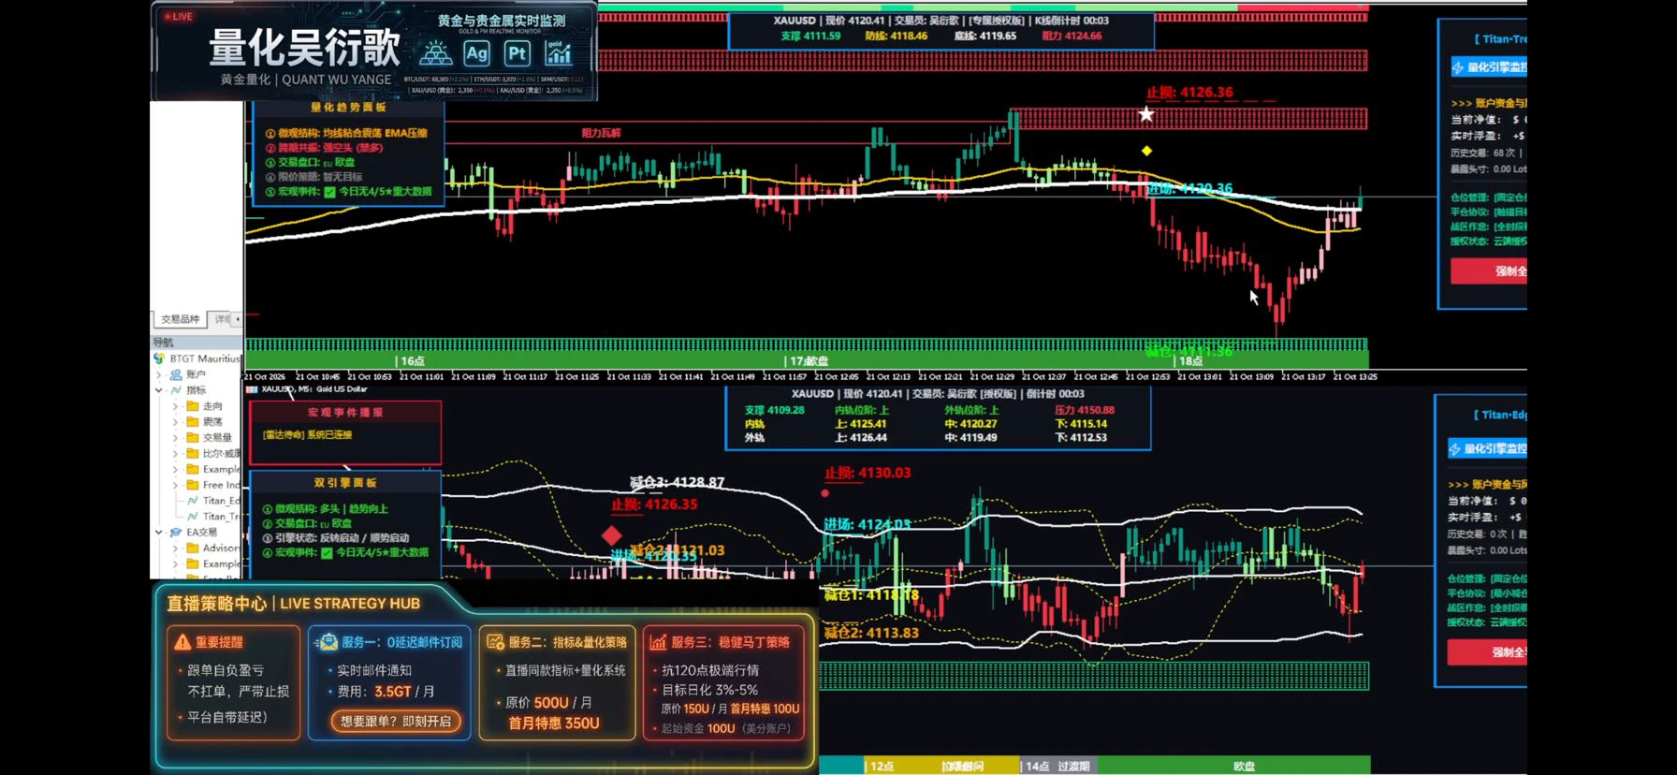Collapse the EA交易 tree node
This screenshot has width=1677, height=775.
pos(159,532)
